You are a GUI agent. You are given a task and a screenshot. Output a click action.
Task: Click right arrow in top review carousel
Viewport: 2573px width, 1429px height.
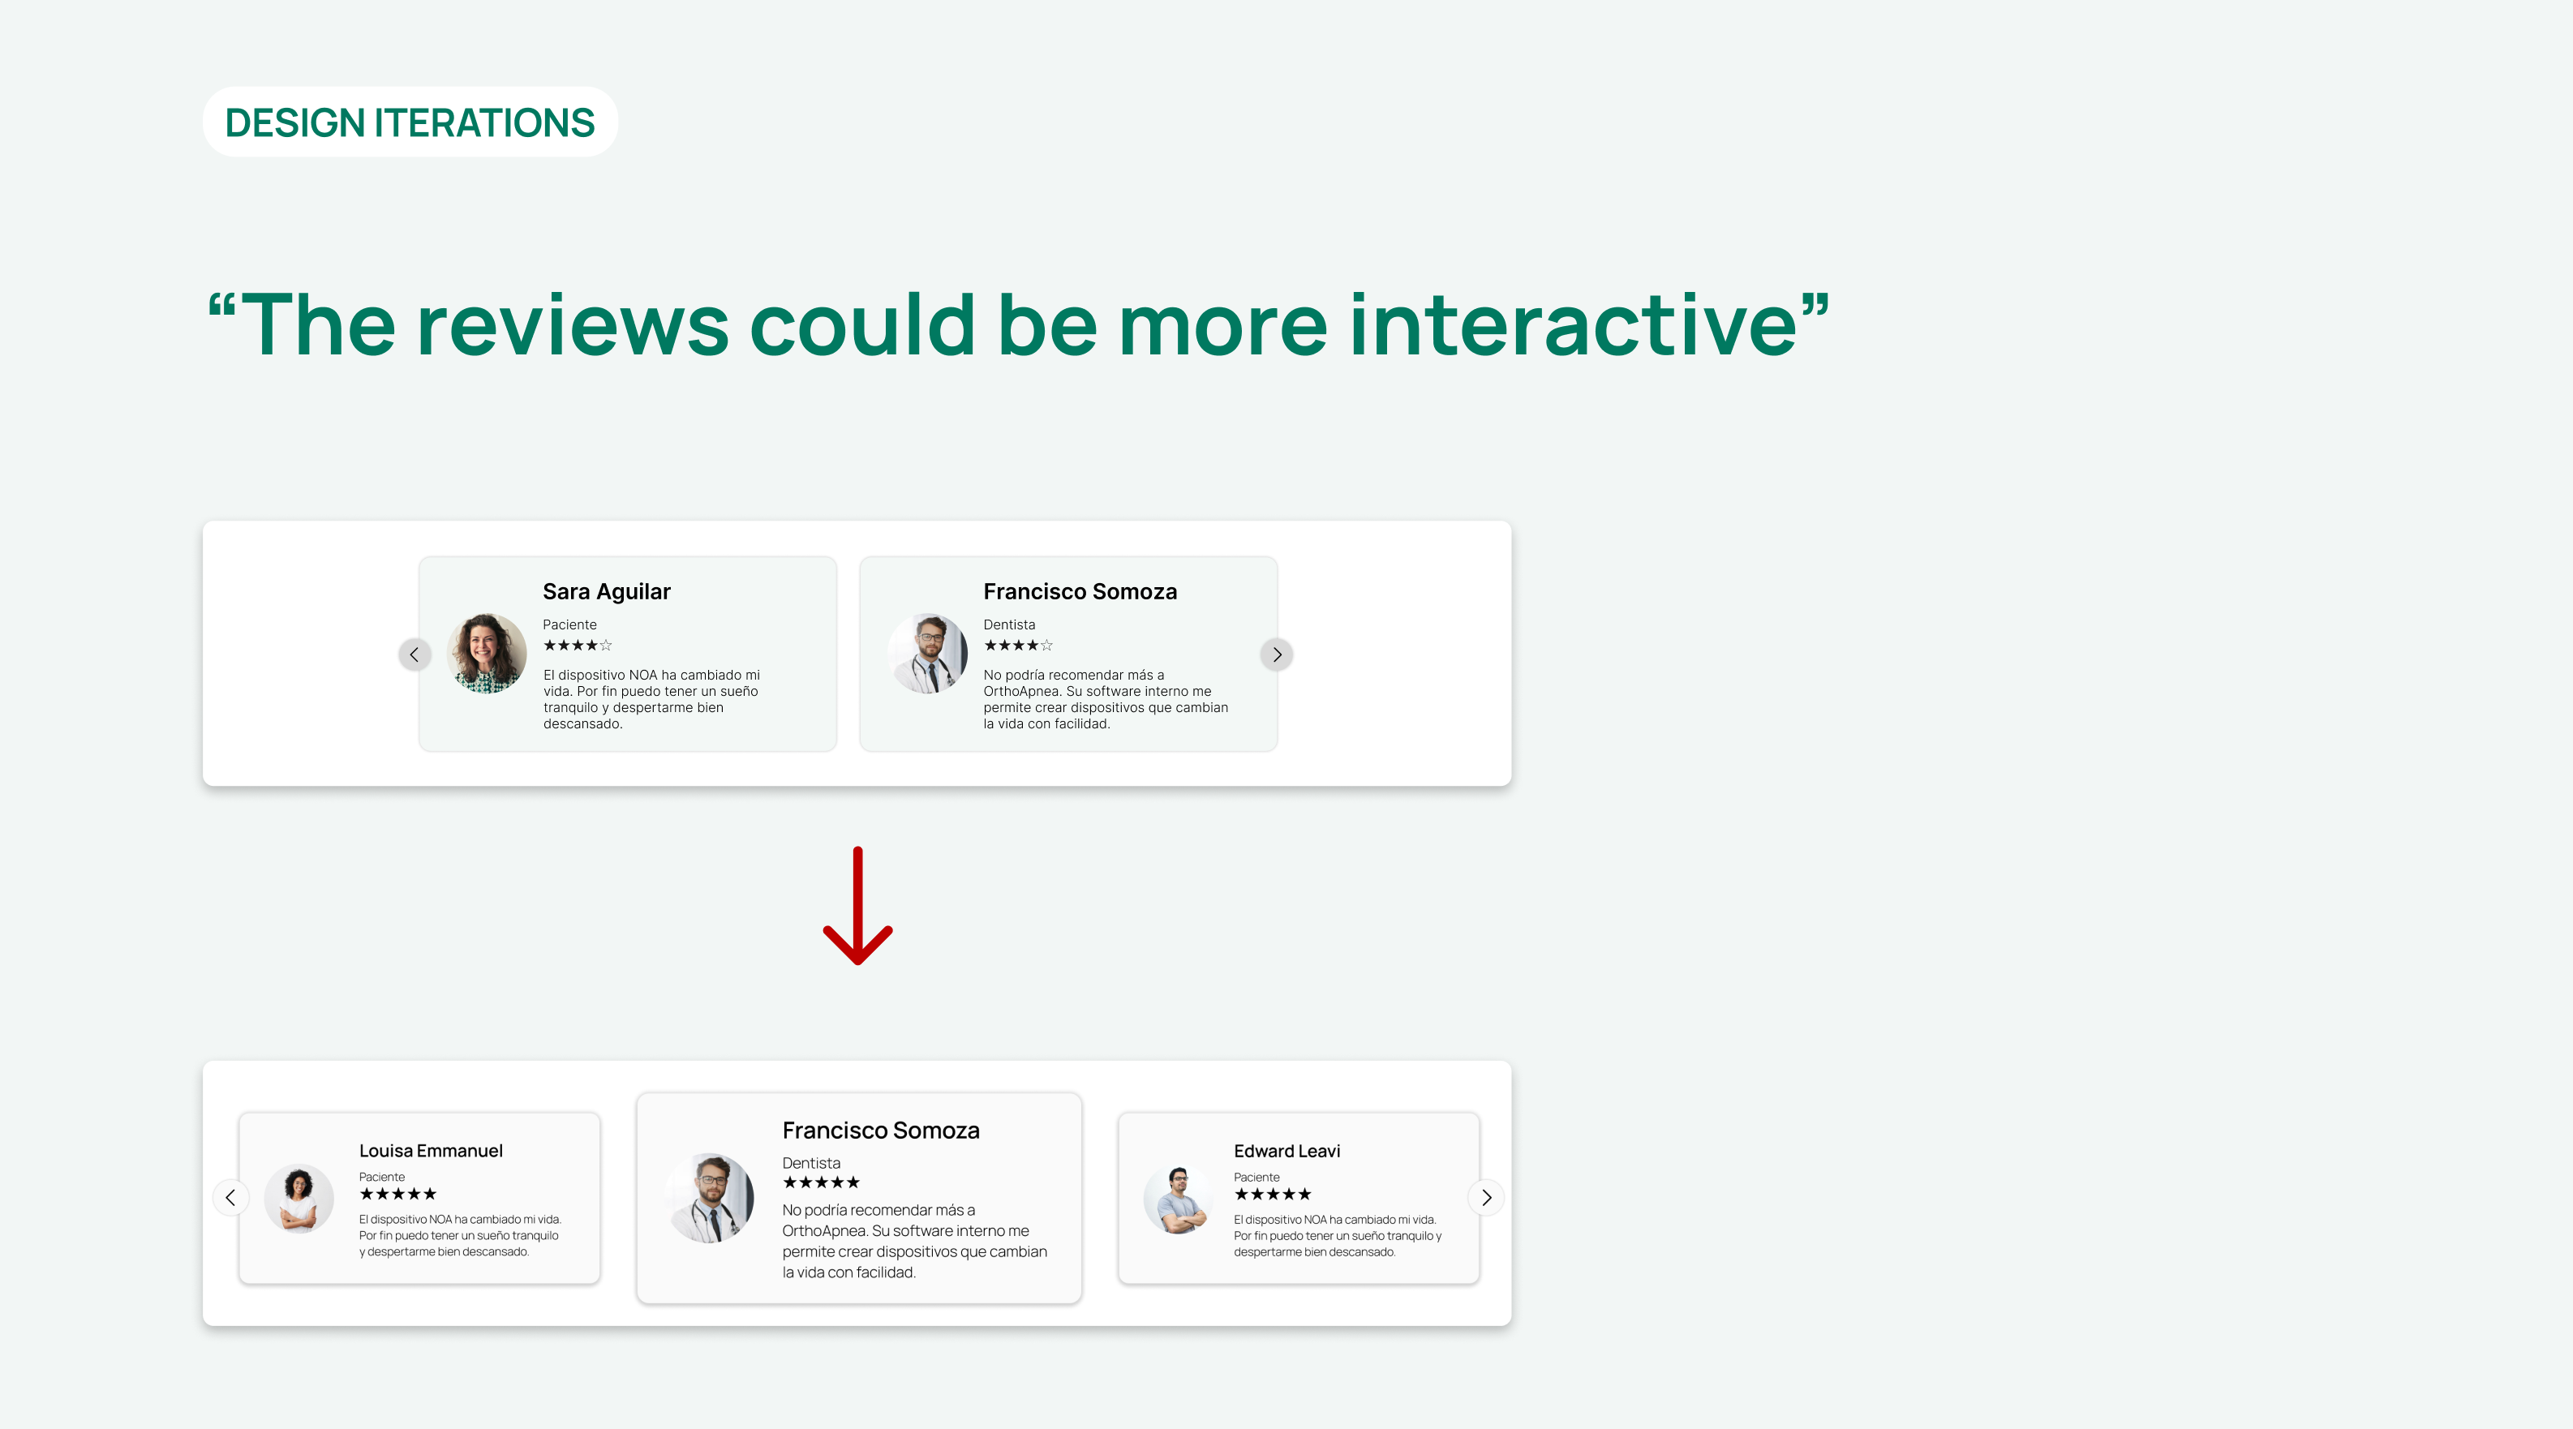[1277, 655]
